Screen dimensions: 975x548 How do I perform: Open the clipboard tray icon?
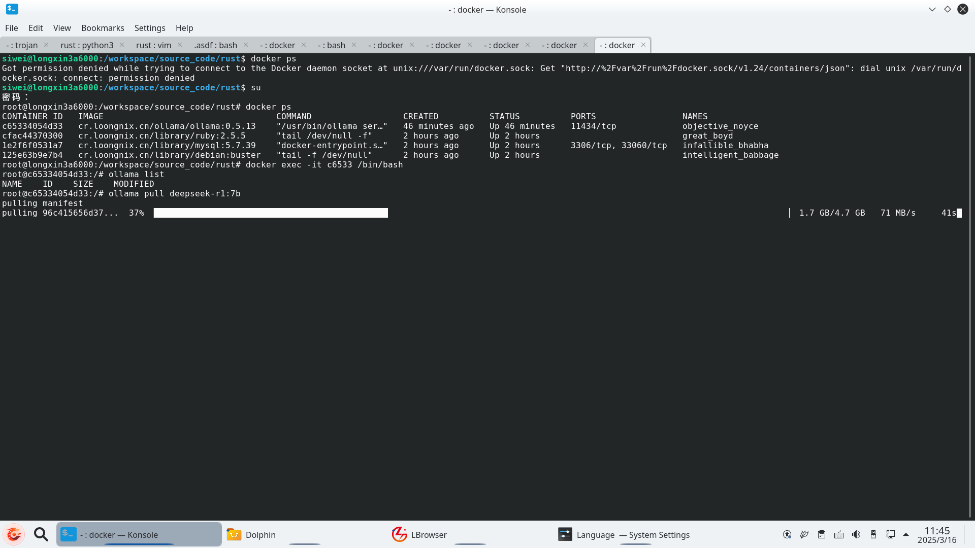(822, 534)
